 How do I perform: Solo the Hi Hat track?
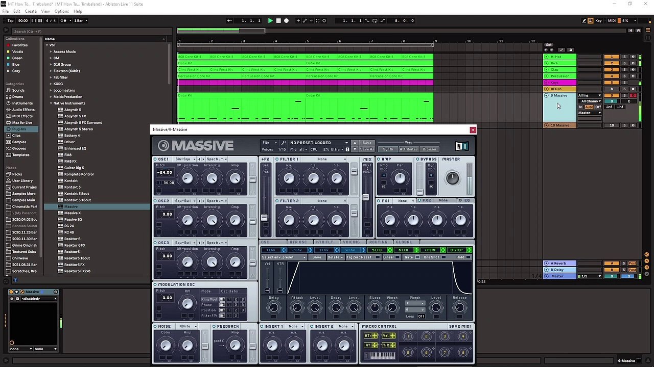(x=624, y=57)
